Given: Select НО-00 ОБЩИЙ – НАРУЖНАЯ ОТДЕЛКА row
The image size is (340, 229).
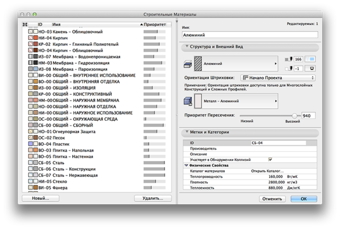Looking at the screenshot, I should [x=97, y=107].
